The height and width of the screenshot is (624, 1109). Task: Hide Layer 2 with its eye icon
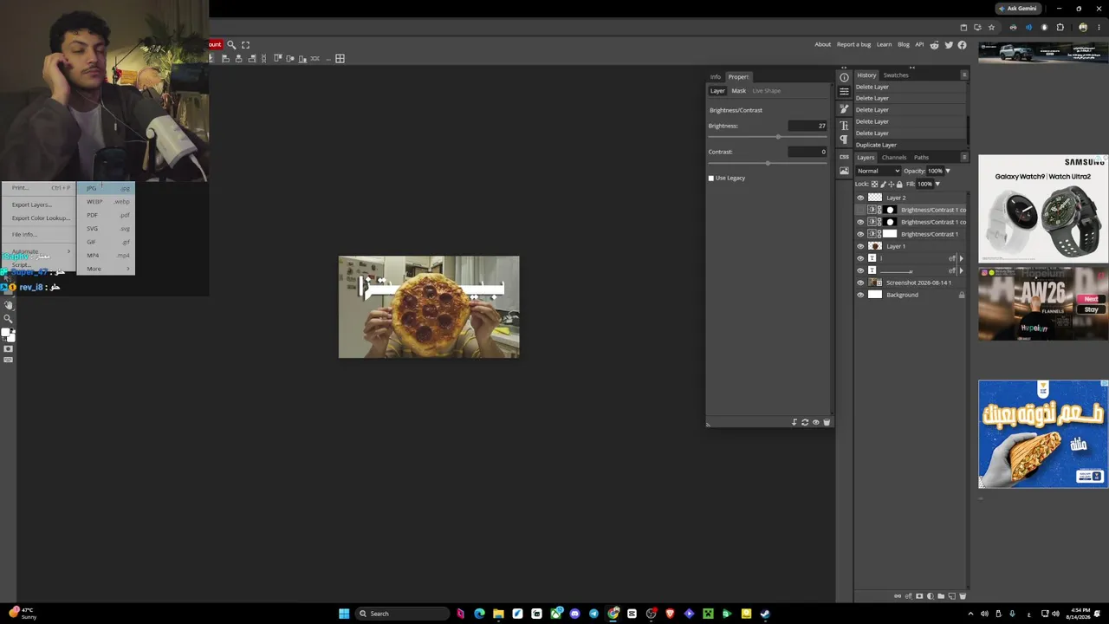(860, 198)
